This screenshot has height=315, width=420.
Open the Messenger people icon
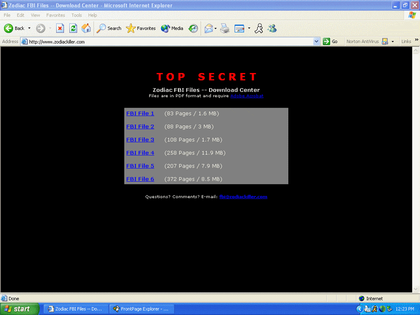point(272,28)
